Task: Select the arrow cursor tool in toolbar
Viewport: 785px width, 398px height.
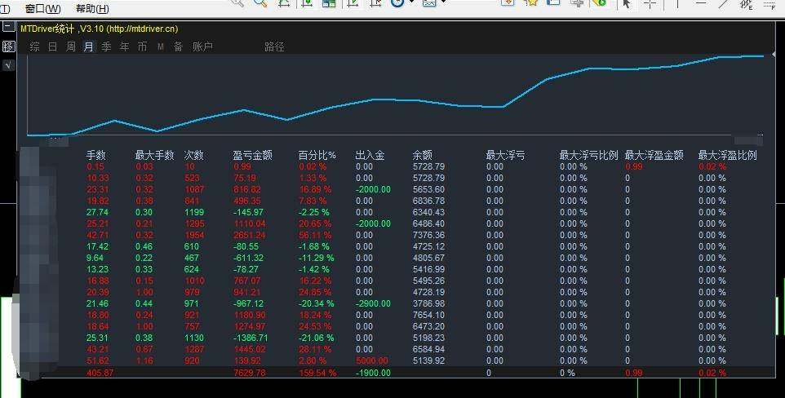Action: tap(626, 4)
